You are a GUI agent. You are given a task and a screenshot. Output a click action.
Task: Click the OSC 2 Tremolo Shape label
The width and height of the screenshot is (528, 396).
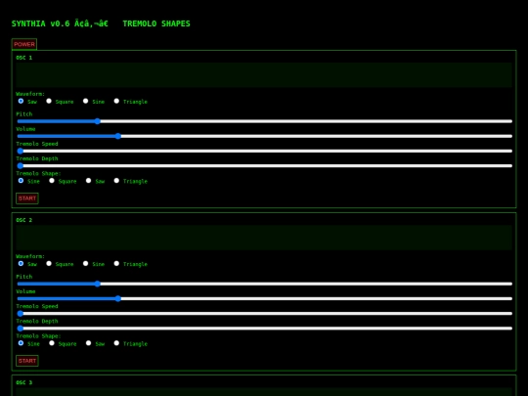pos(38,336)
